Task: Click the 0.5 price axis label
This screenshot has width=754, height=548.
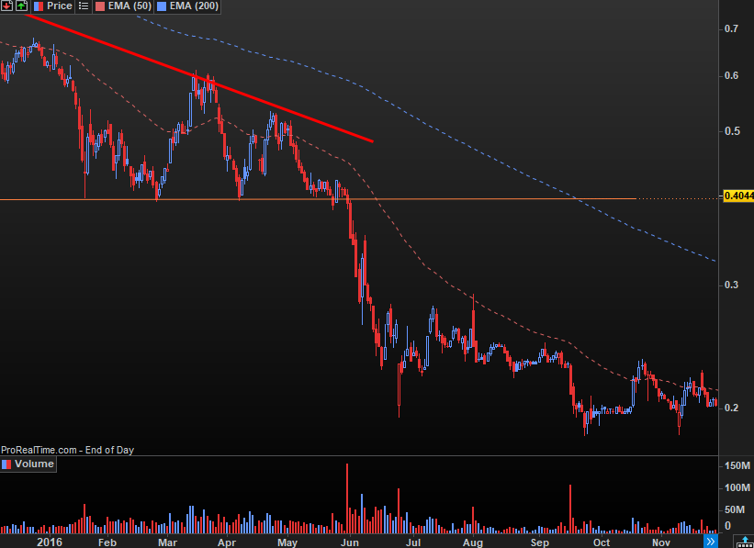Action: (731, 131)
